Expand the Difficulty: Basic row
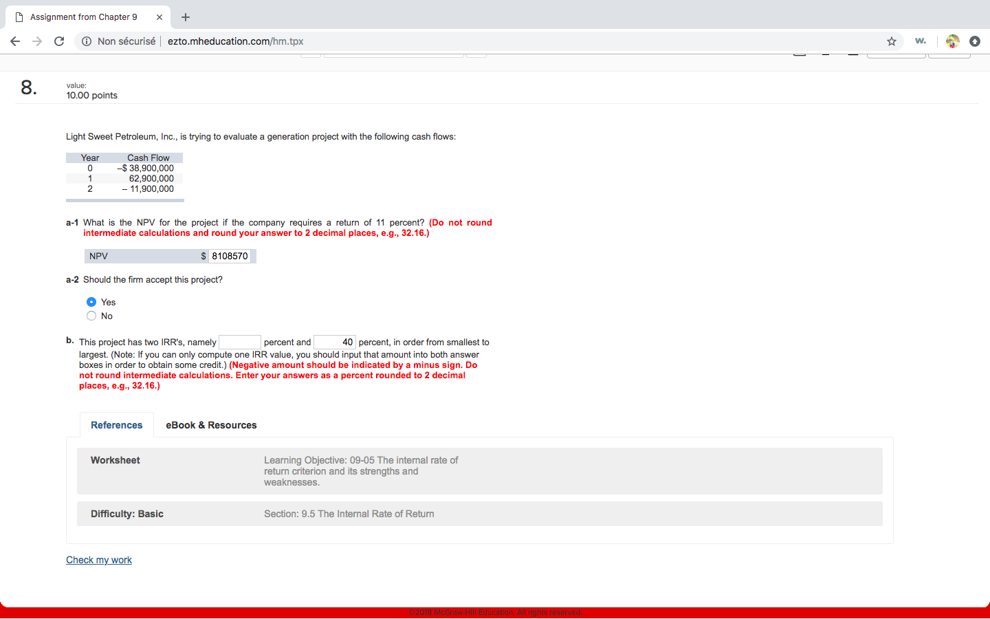The width and height of the screenshot is (990, 619). coord(479,514)
